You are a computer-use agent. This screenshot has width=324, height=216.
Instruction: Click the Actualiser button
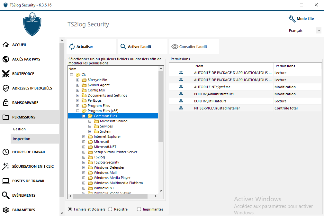91,47
